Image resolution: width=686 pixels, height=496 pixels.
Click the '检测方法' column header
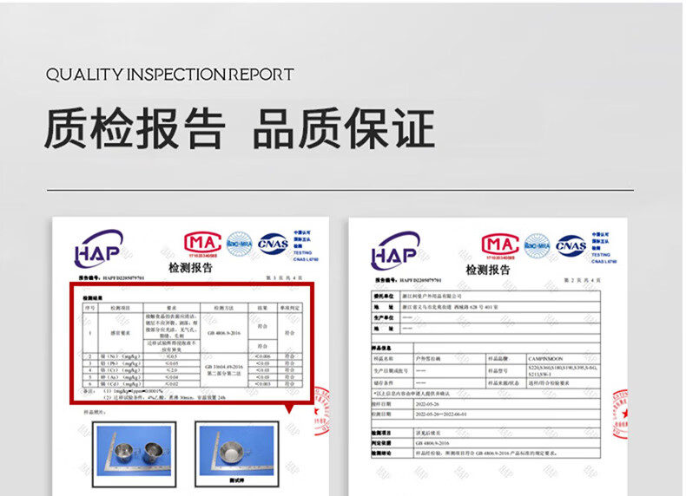[x=224, y=308]
